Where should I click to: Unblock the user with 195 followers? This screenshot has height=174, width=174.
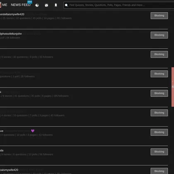pos(159,93)
